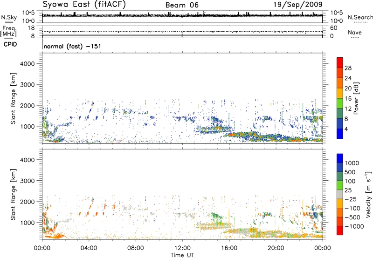Click the '18' frequency axis tick label

coord(31,28)
